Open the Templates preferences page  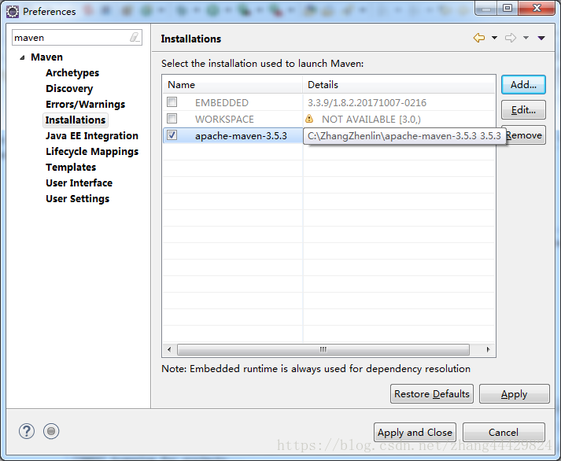(x=71, y=168)
